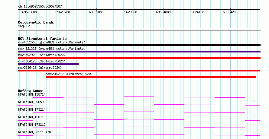The height and width of the screenshot is (139, 269).
Task: Select the RefSeq Genes track title
Action: (x=31, y=91)
